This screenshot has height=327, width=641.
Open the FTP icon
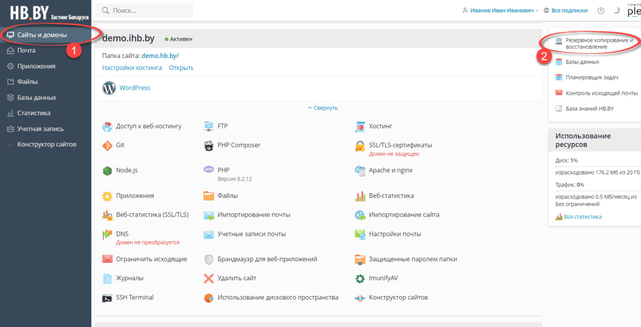[209, 126]
